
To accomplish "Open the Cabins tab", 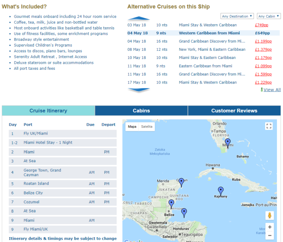I will (141, 111).
